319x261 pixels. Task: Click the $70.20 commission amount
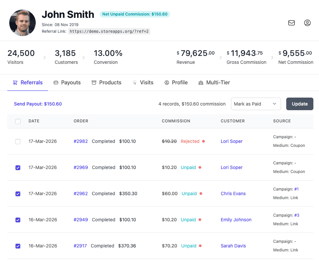click(169, 246)
